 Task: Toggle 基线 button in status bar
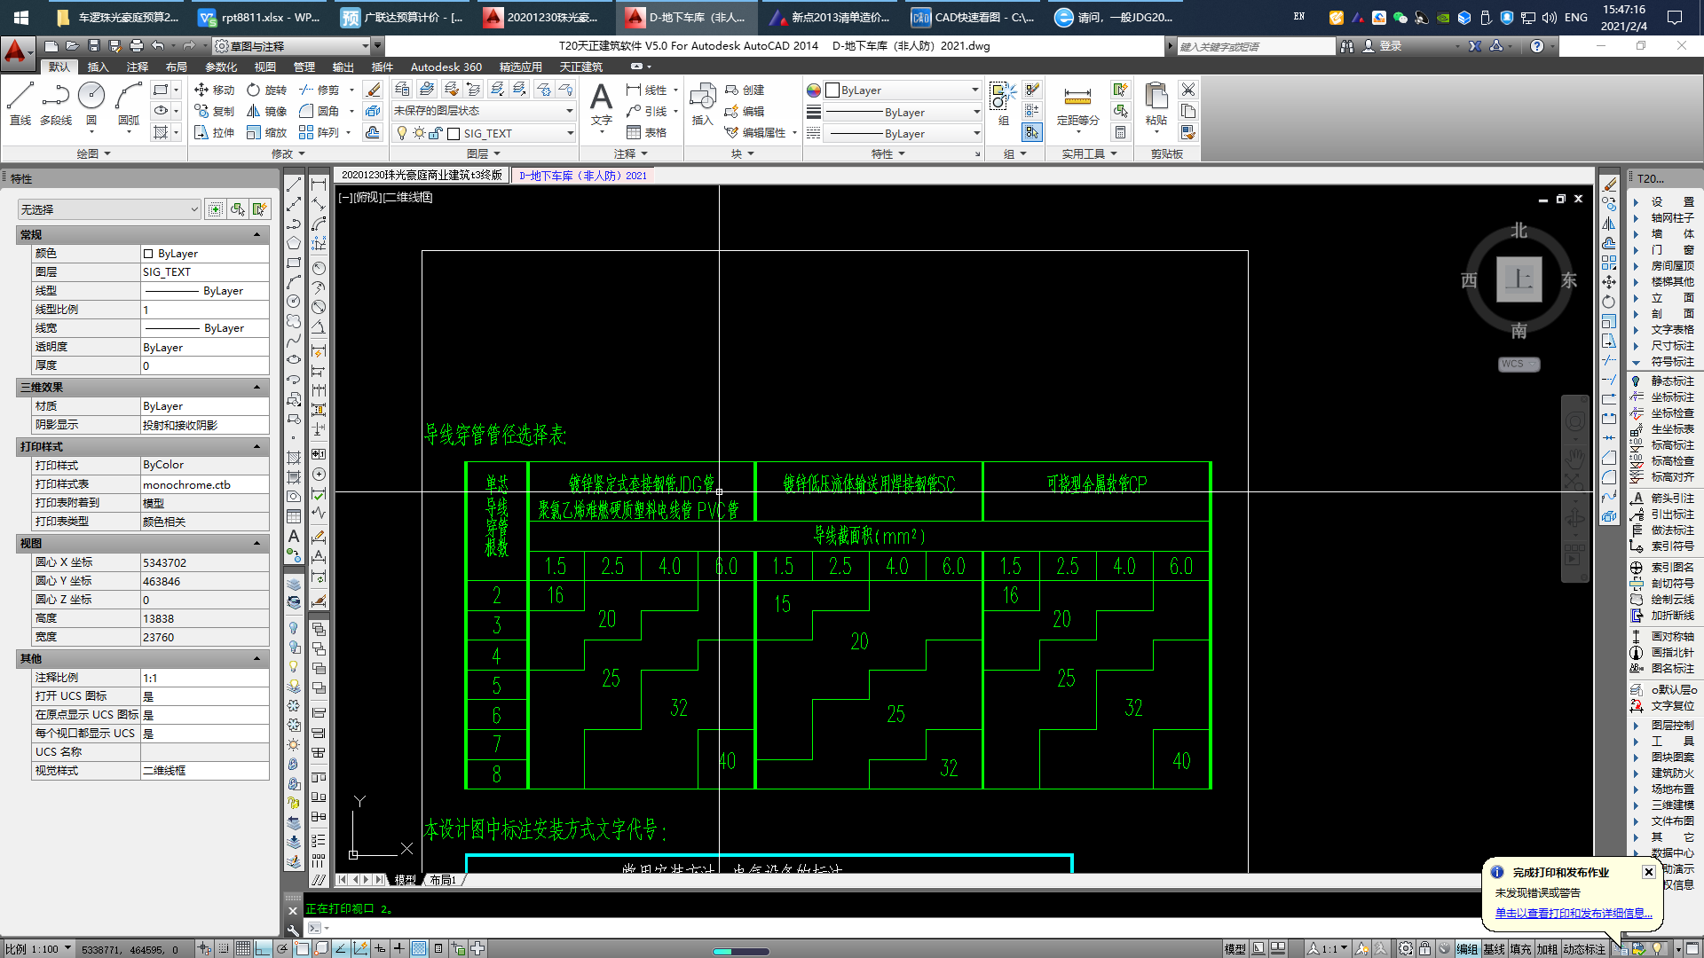[1494, 948]
